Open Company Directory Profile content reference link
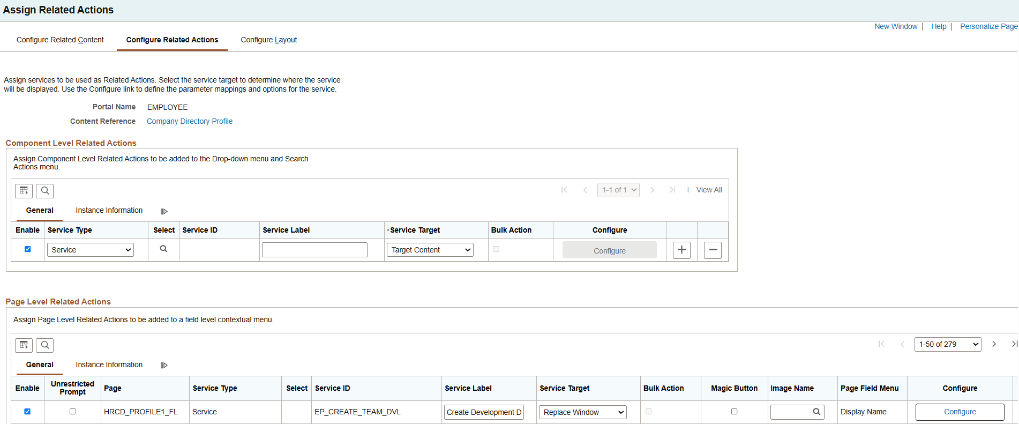 [190, 121]
